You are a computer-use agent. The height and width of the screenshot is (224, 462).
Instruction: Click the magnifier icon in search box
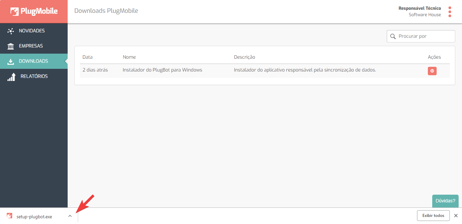(393, 36)
